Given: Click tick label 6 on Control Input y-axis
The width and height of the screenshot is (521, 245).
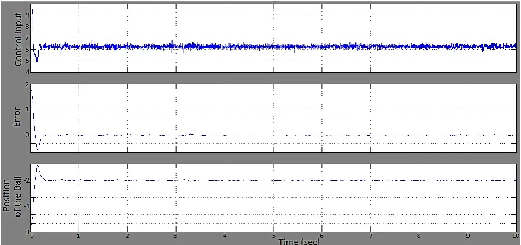Looking at the screenshot, I should click(x=27, y=50).
